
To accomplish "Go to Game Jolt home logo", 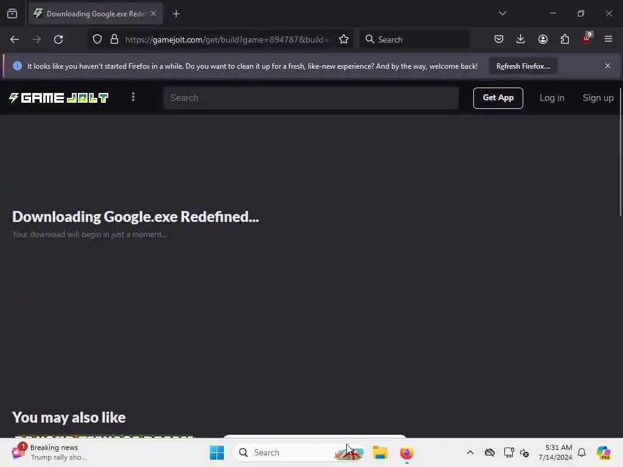I will click(59, 98).
